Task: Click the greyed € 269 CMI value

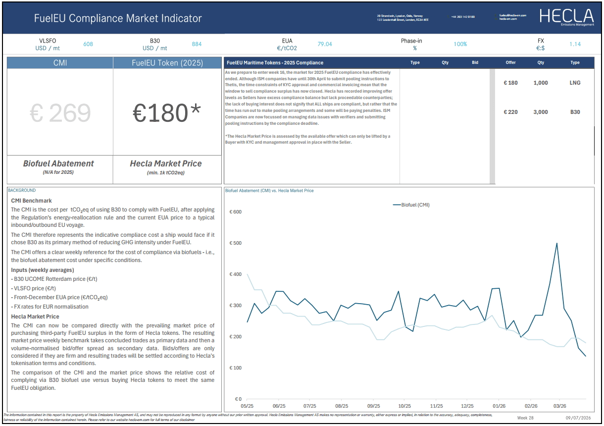Action: [x=60, y=113]
